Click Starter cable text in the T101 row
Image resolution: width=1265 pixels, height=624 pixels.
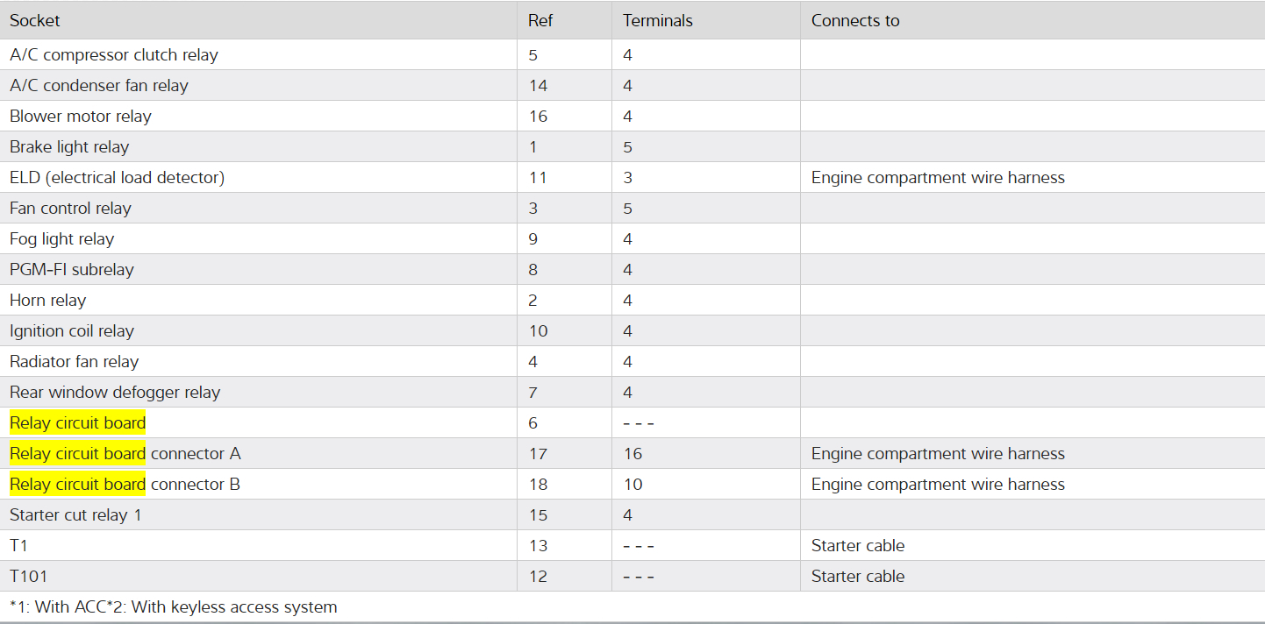pyautogui.click(x=858, y=576)
